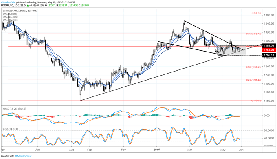Open the CVecchioFX3e publisher profile link

(8, 2)
